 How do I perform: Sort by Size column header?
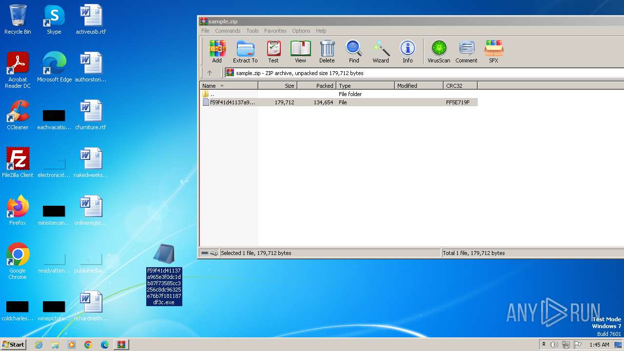277,86
